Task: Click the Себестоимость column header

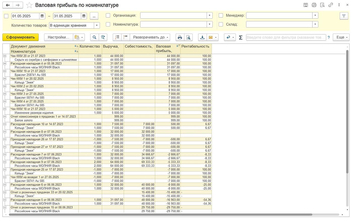Action: pos(139,49)
